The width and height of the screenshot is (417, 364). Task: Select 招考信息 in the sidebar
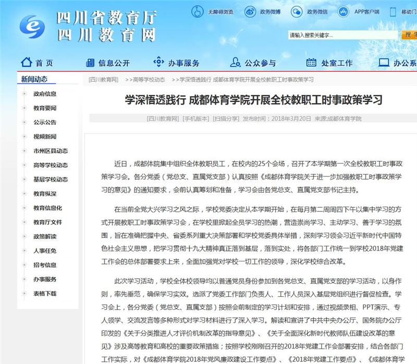[x=45, y=265]
